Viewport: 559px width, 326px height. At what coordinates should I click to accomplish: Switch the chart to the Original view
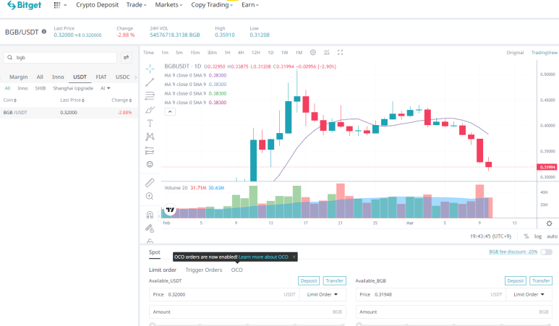(515, 52)
